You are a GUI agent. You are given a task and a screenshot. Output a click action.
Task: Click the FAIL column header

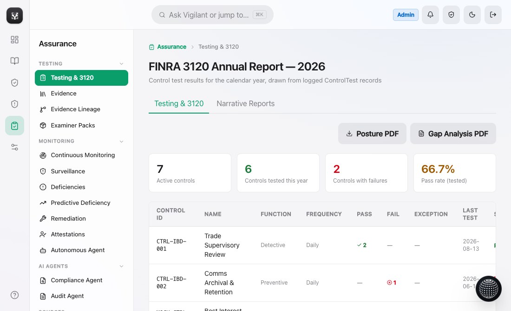(x=393, y=214)
